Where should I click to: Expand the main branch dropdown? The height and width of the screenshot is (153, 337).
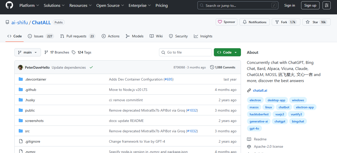[28, 52]
